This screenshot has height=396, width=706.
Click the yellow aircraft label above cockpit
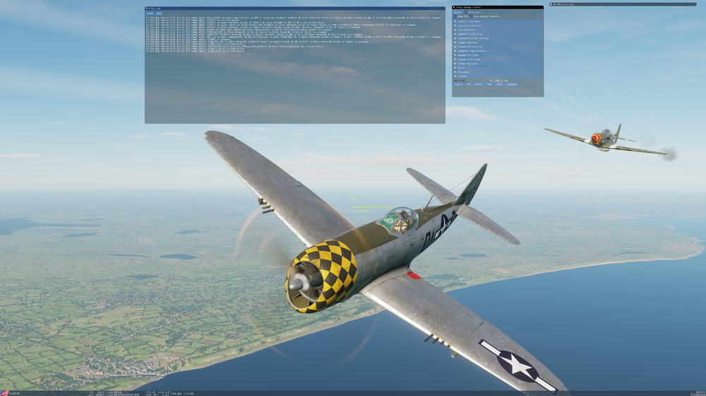pos(372,209)
